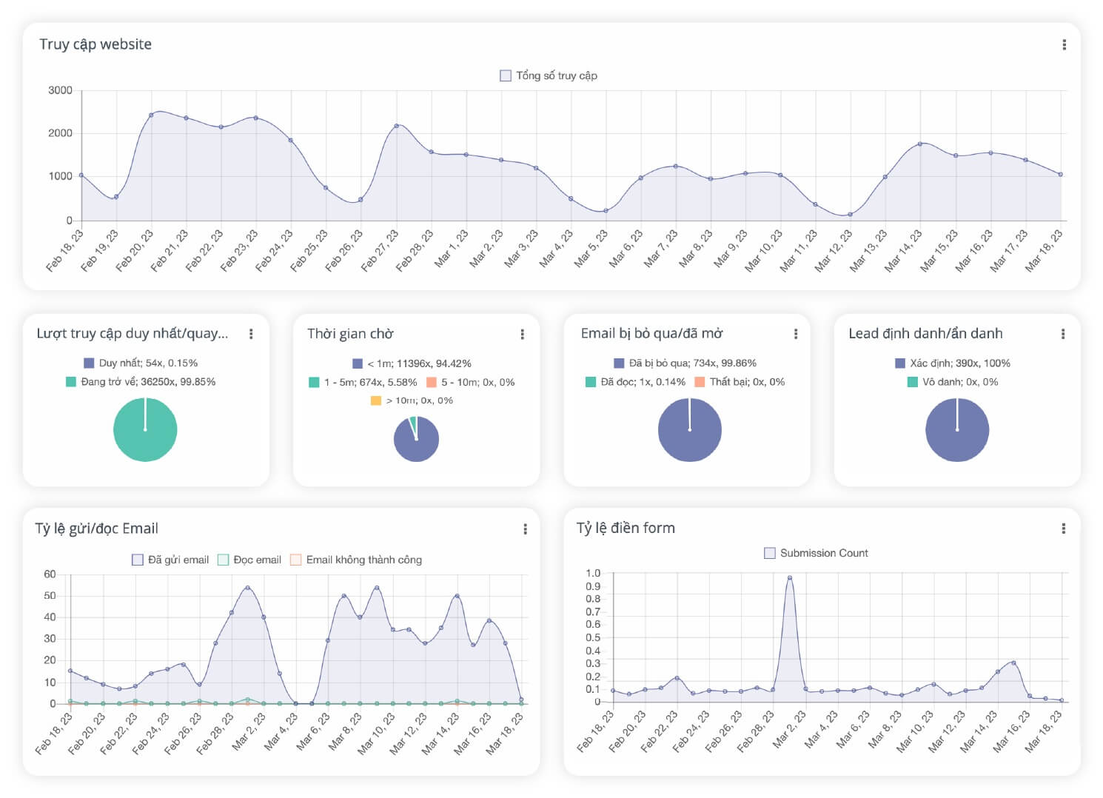
Task: Click the tall Mar 1 spike in form submission chart
Action: tap(790, 578)
